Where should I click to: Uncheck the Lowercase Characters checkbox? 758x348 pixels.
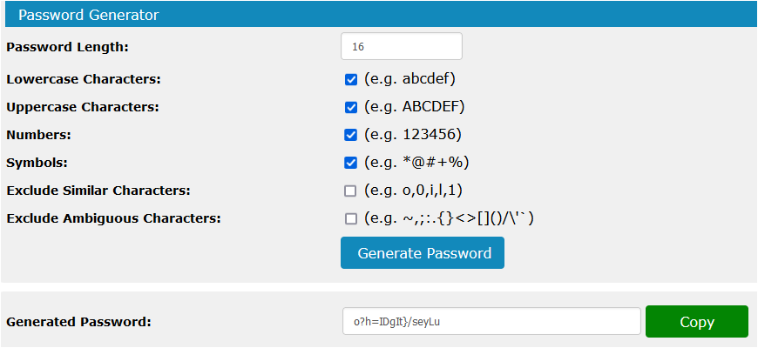tap(351, 80)
